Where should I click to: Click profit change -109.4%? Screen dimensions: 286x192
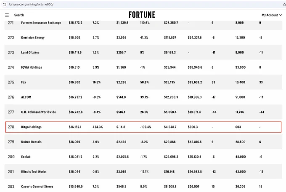pos(146,127)
